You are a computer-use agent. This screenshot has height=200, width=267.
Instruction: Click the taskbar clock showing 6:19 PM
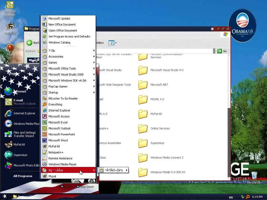(257, 197)
